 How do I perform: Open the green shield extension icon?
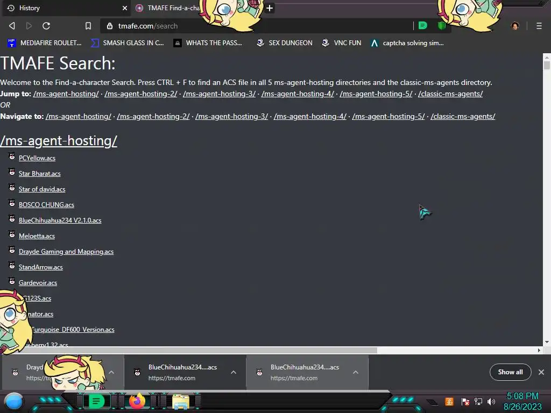click(x=442, y=26)
